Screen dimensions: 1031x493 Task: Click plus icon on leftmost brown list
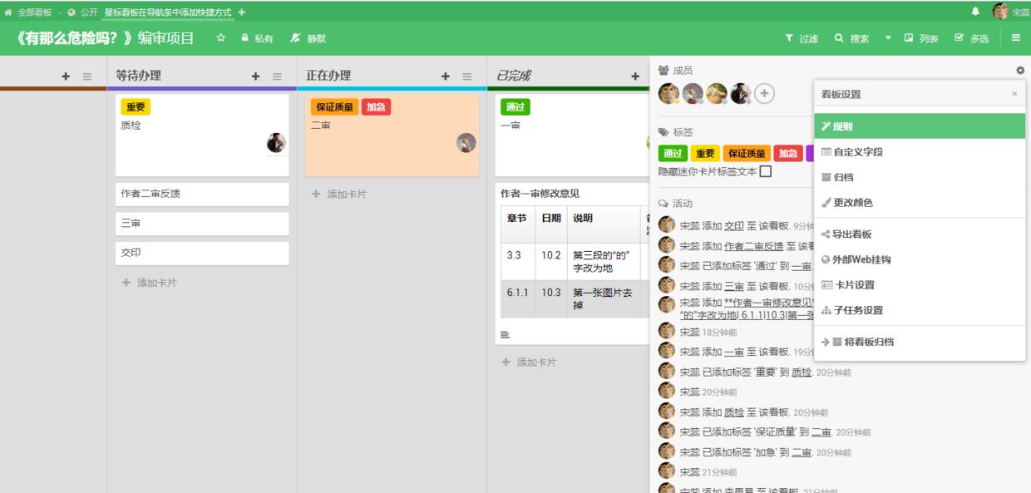[x=66, y=76]
